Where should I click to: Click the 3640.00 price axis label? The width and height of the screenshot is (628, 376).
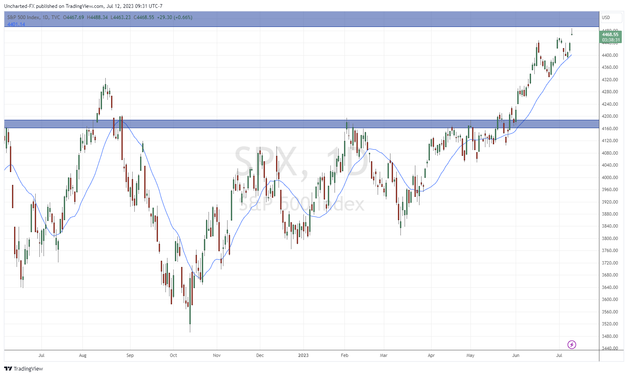610,287
